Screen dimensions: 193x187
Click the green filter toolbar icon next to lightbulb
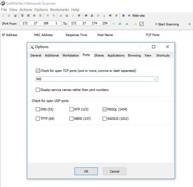click(x=79, y=15)
